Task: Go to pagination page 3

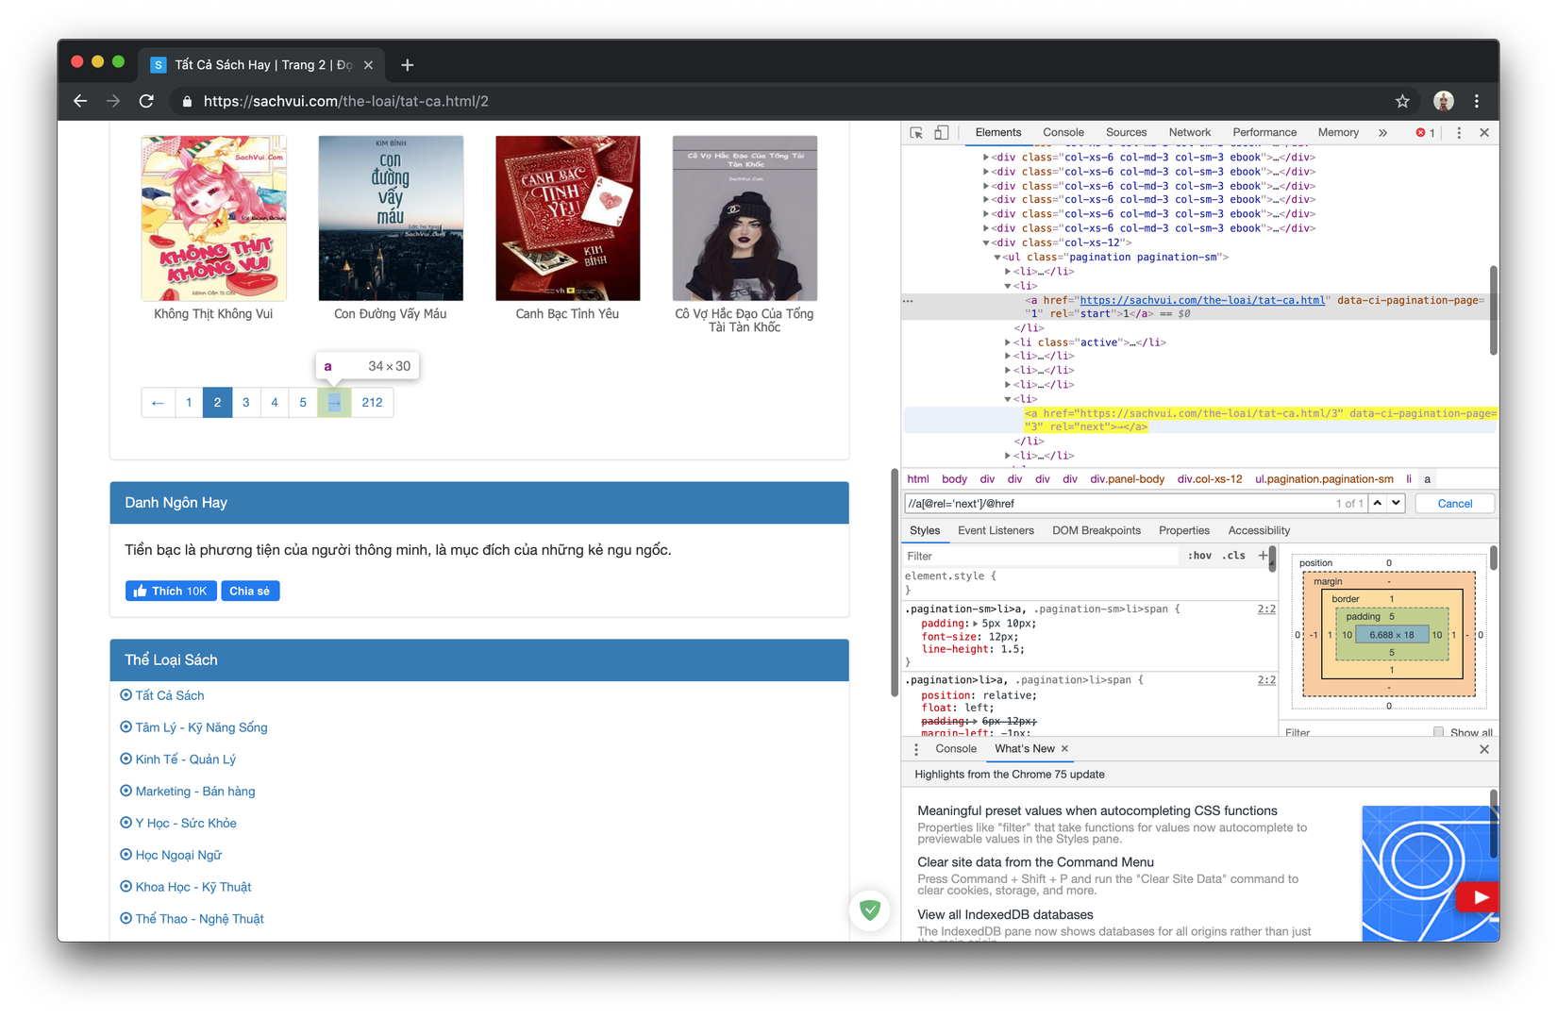Action: [245, 403]
